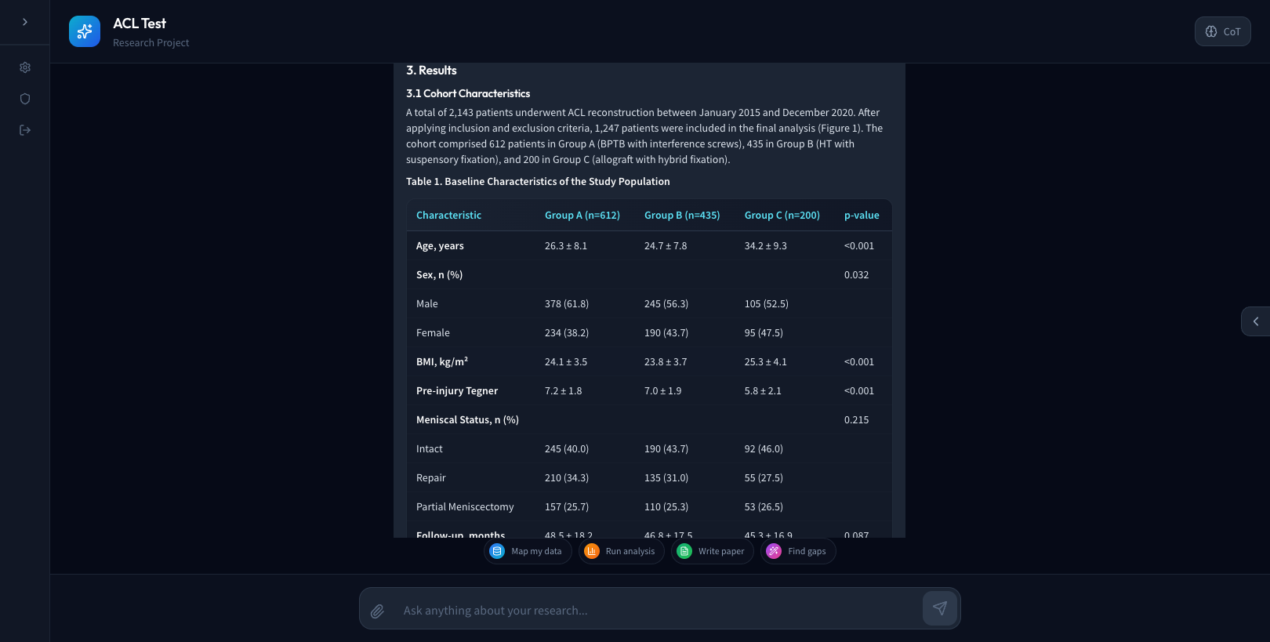Image resolution: width=1270 pixels, height=642 pixels.
Task: Click the Characteristic column header
Action: click(448, 216)
